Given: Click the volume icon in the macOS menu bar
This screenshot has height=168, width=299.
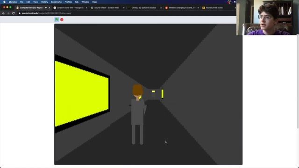Looking at the screenshot, I should coord(235,2).
